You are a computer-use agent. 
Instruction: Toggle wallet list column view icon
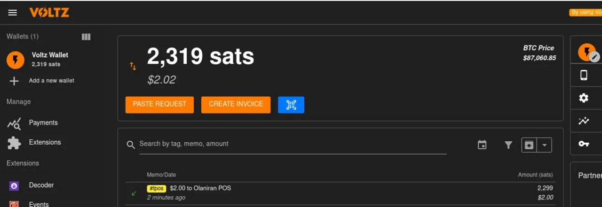[x=86, y=37]
